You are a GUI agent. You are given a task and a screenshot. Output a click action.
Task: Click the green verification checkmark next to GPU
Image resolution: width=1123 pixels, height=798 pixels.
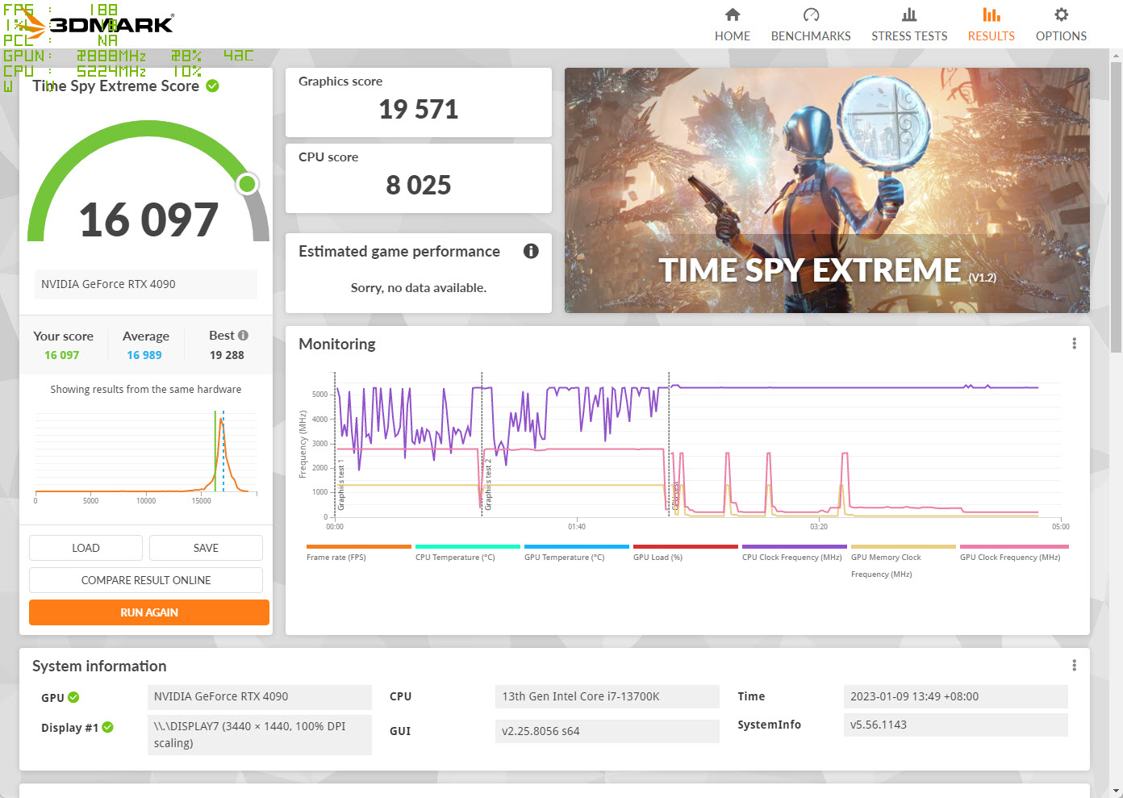[x=73, y=696]
